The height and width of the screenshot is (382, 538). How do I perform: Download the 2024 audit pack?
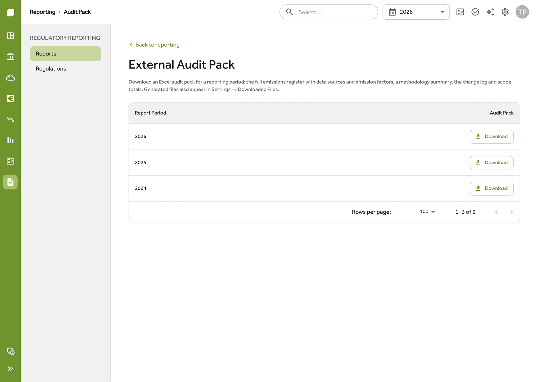point(491,188)
